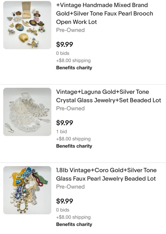Click shipping cost of the Coro listing
Screen dimensions: 166x234
[73, 217]
